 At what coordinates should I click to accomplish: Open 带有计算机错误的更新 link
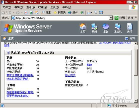[x=20, y=75]
